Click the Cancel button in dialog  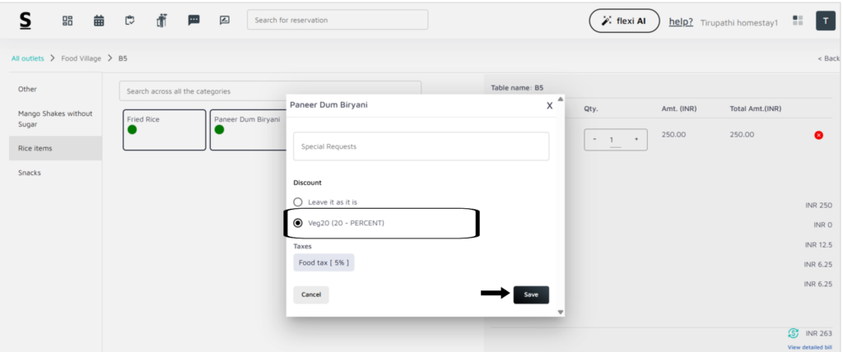[x=310, y=294]
